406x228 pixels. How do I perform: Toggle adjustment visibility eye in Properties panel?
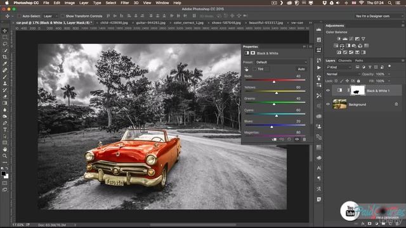pyautogui.click(x=297, y=139)
